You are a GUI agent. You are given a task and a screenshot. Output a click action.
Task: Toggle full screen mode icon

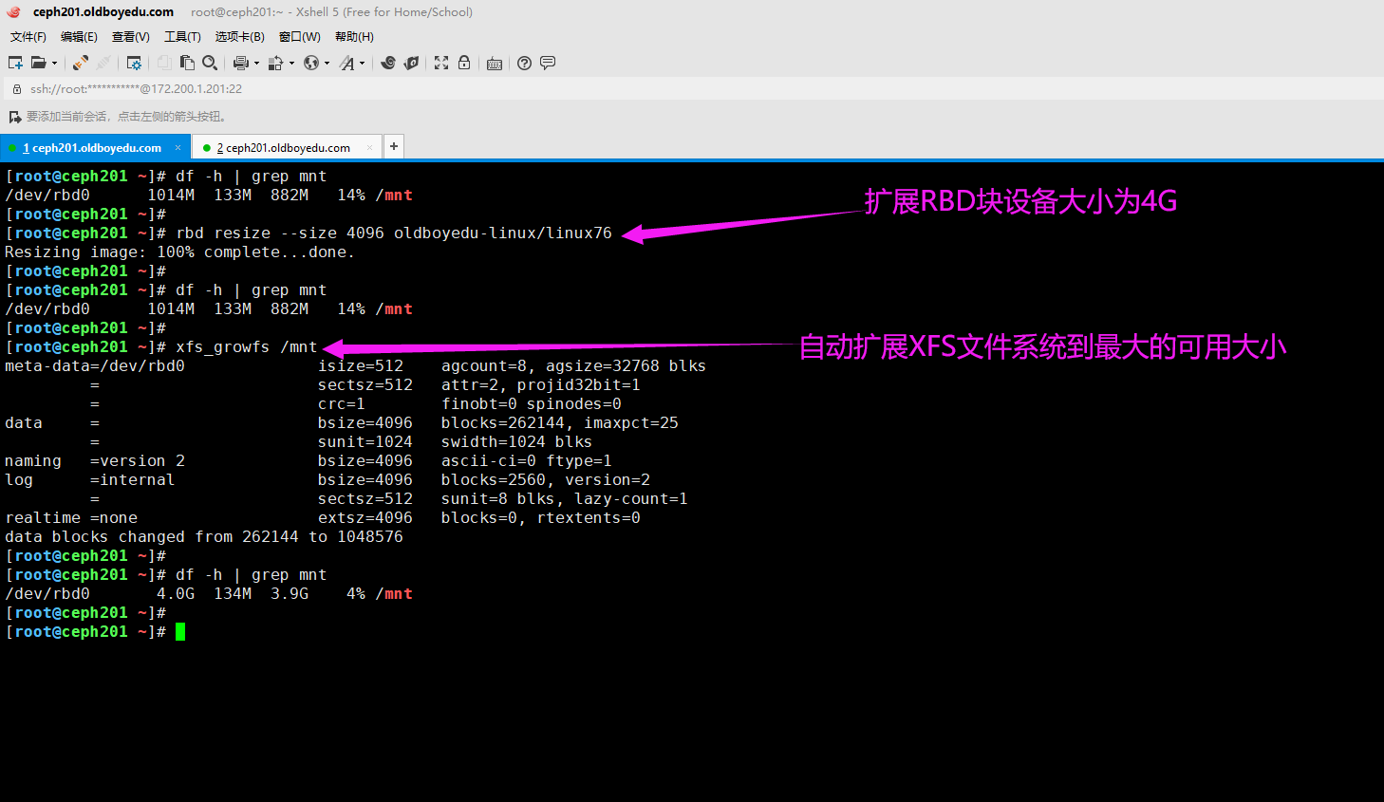click(441, 63)
